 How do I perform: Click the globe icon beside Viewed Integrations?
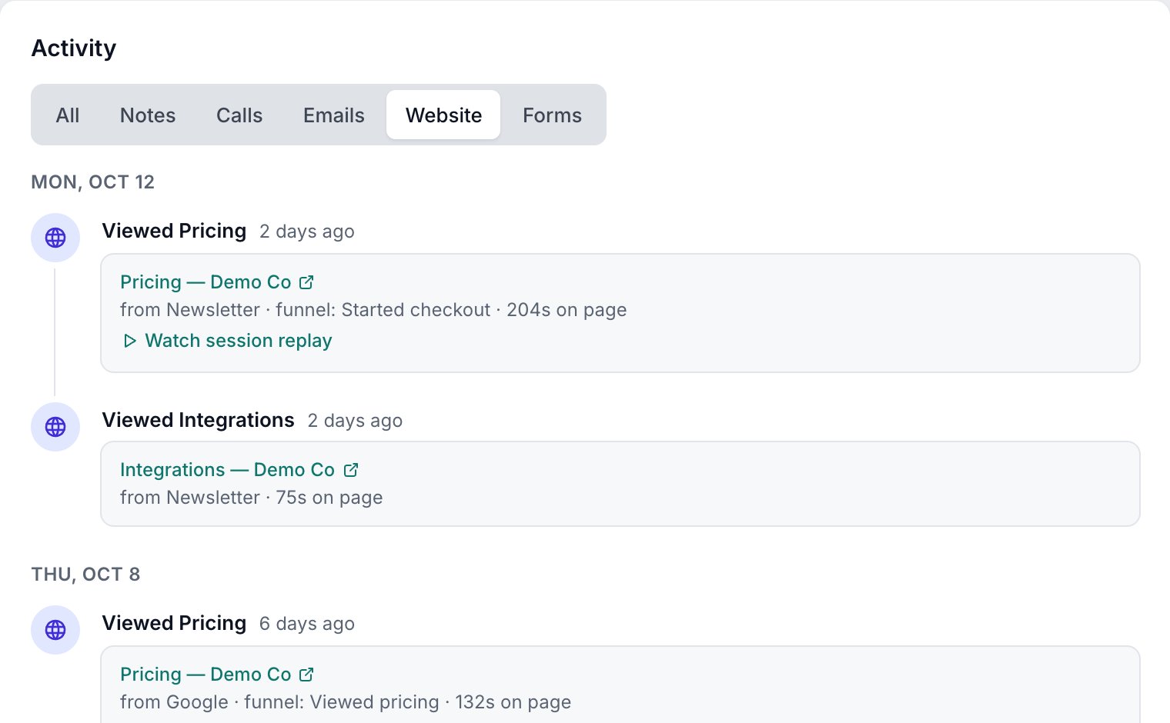[55, 427]
